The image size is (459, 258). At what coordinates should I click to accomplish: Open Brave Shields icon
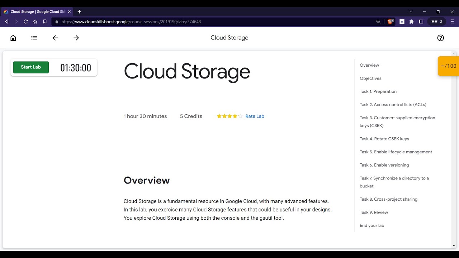[x=391, y=21]
